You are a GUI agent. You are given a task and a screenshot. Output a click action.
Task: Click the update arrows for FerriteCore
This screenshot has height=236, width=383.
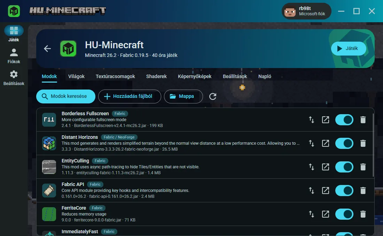pos(311,214)
